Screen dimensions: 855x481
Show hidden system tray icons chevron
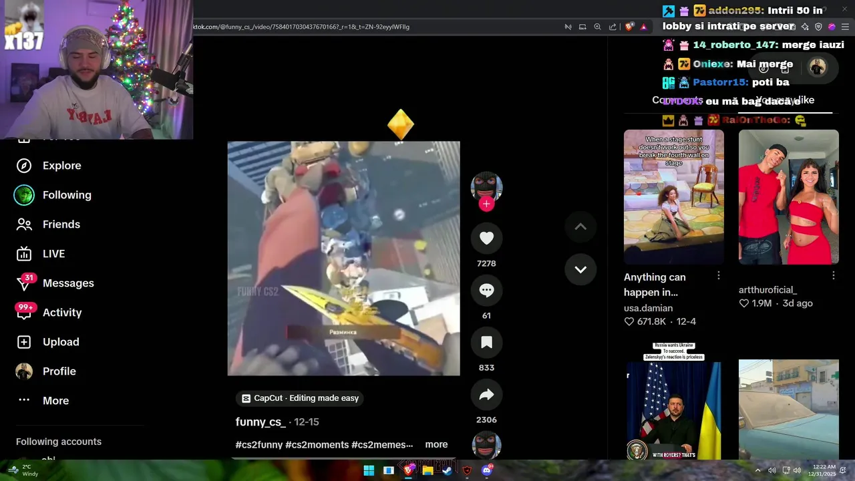pos(757,470)
